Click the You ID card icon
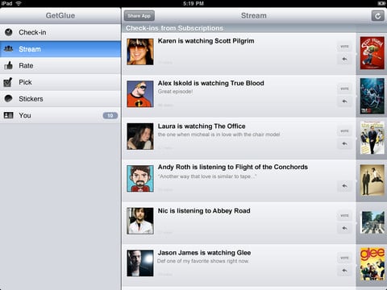This screenshot has height=290, width=387. click(8, 115)
